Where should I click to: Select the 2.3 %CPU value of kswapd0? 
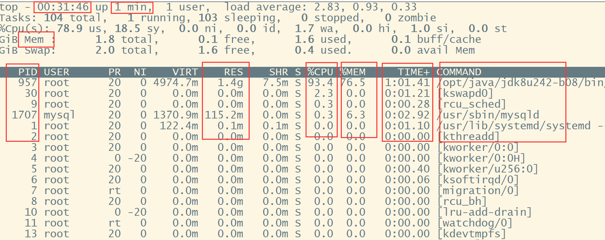[324, 93]
